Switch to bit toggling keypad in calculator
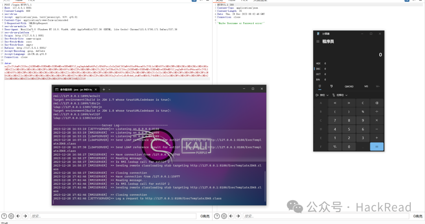Viewport: 425px width, 224px height. point(331,86)
